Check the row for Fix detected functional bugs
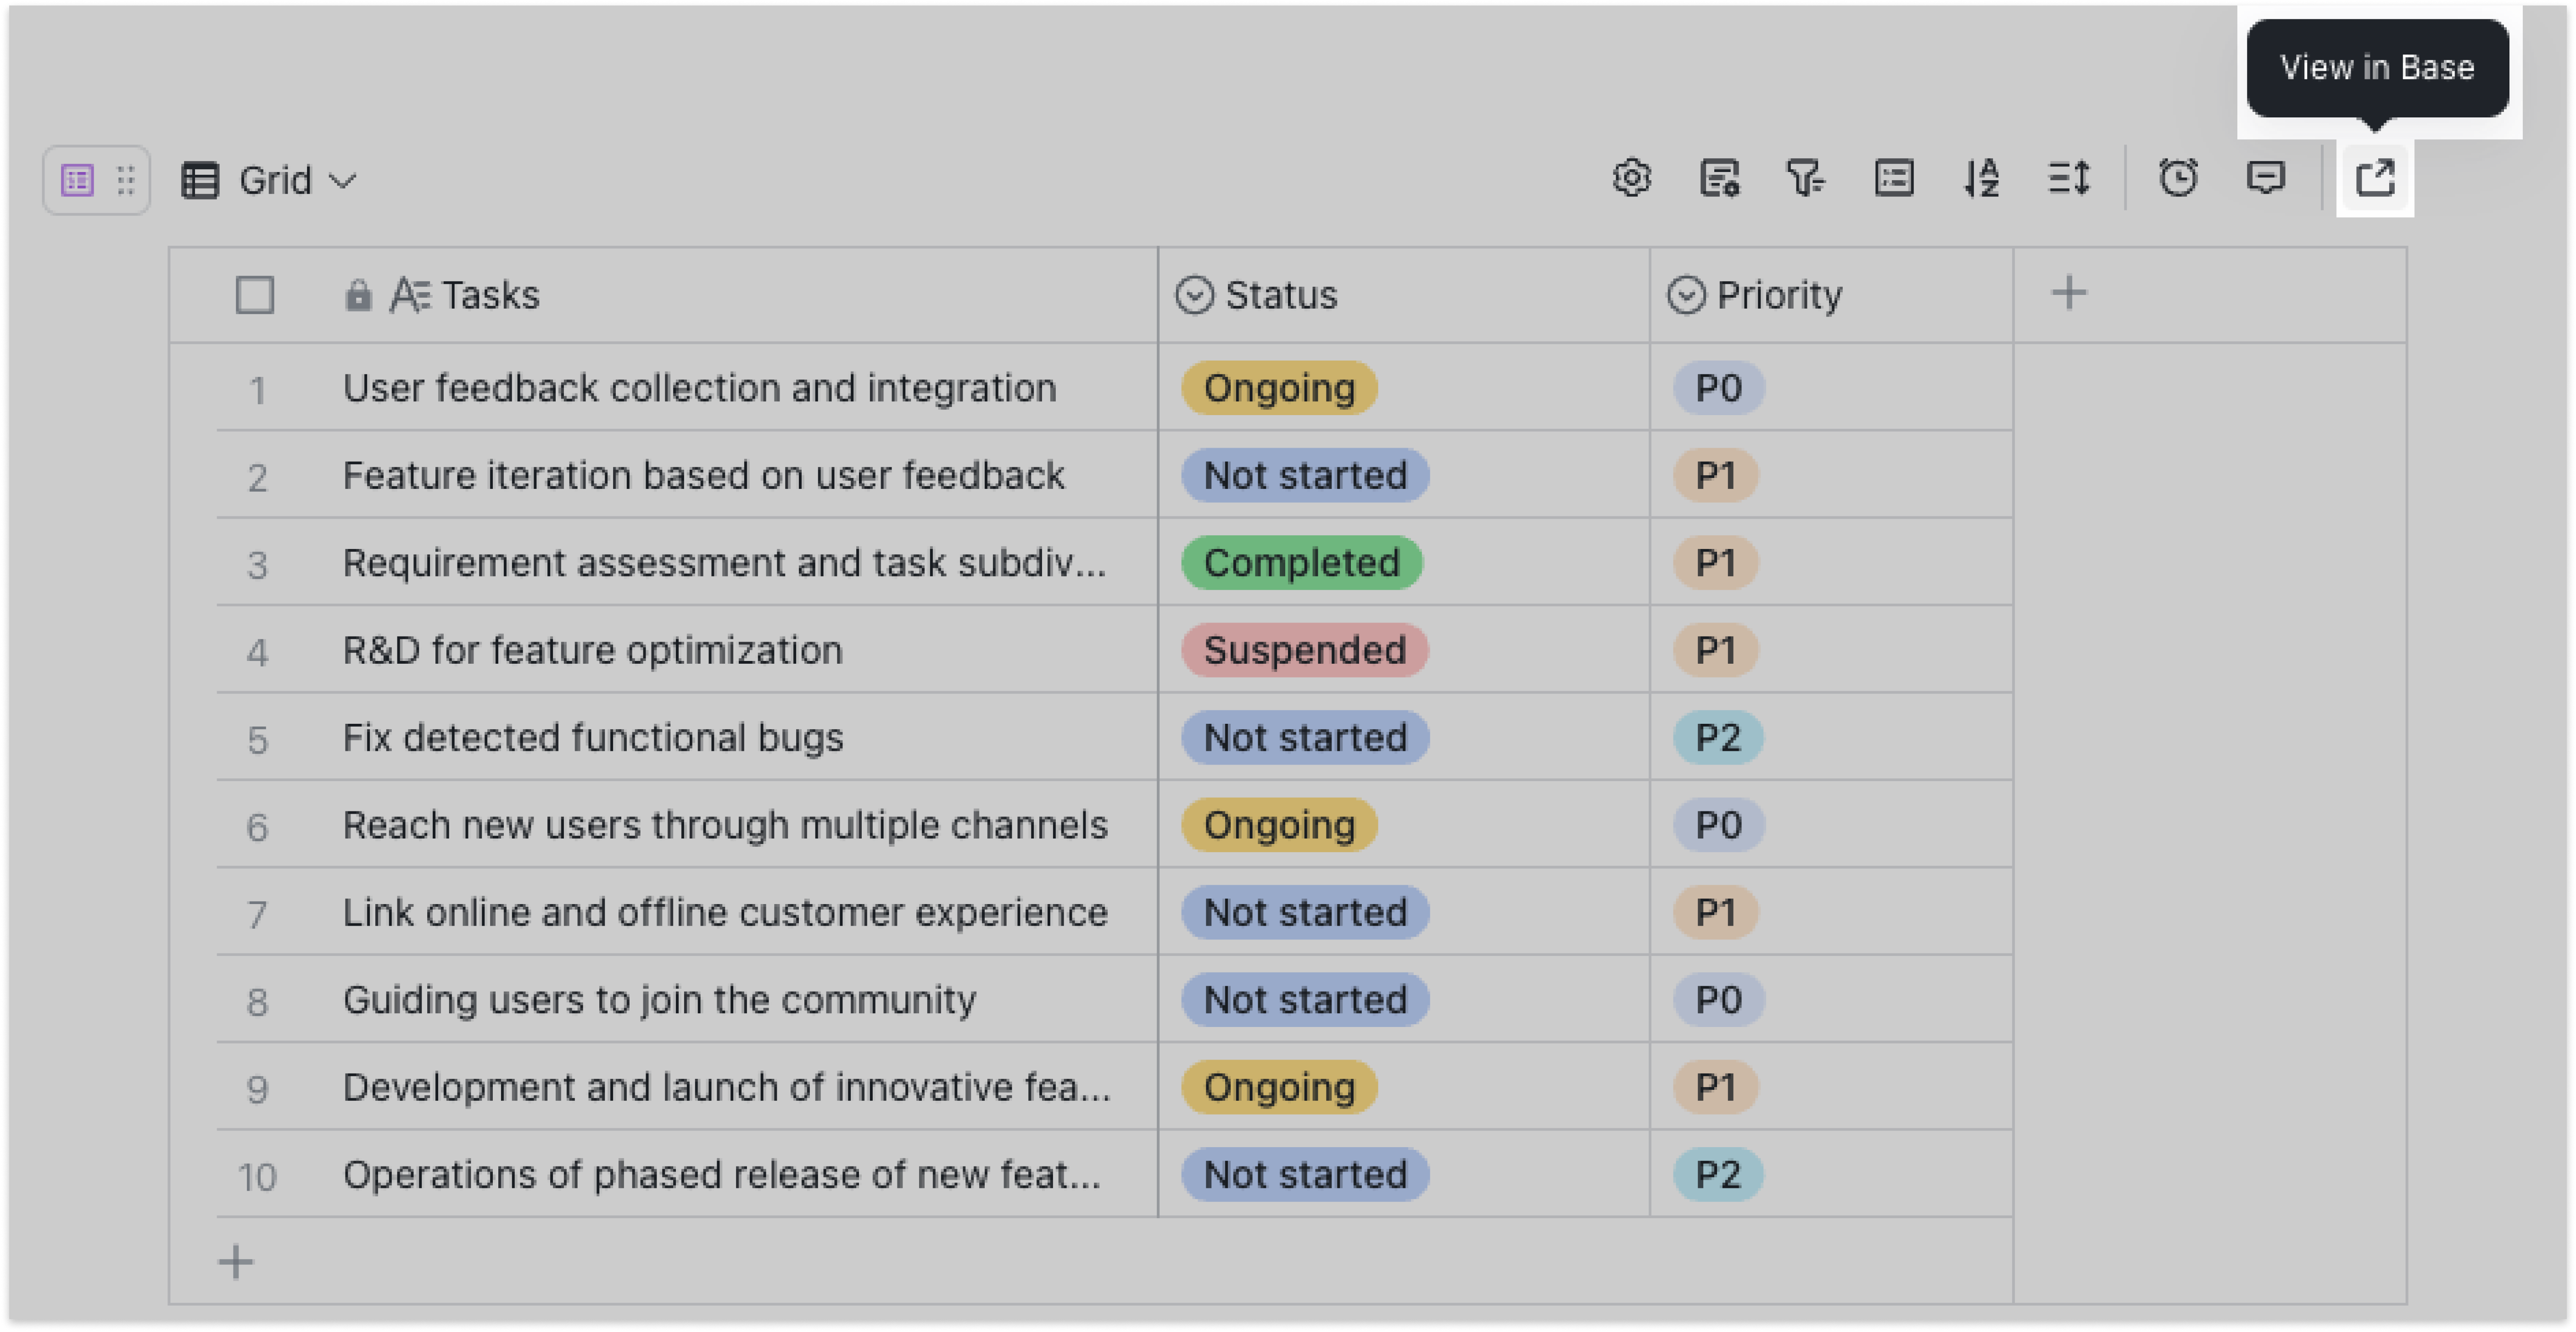 tap(257, 738)
